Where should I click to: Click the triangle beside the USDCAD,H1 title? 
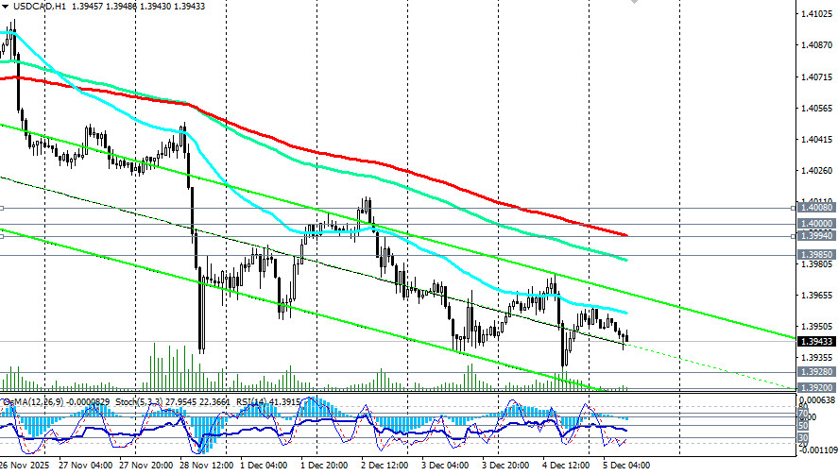(6, 7)
